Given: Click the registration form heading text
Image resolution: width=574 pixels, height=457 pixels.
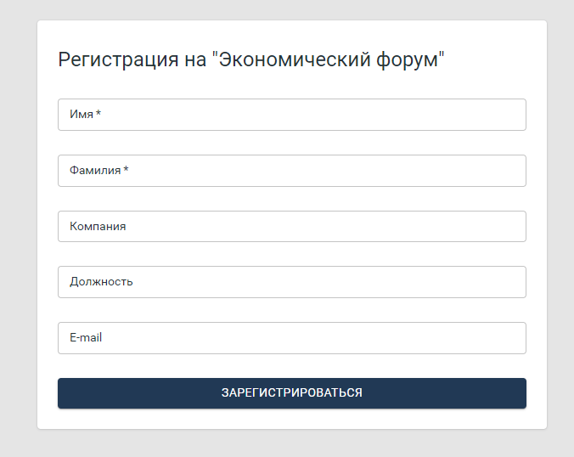Looking at the screenshot, I should pos(251,59).
